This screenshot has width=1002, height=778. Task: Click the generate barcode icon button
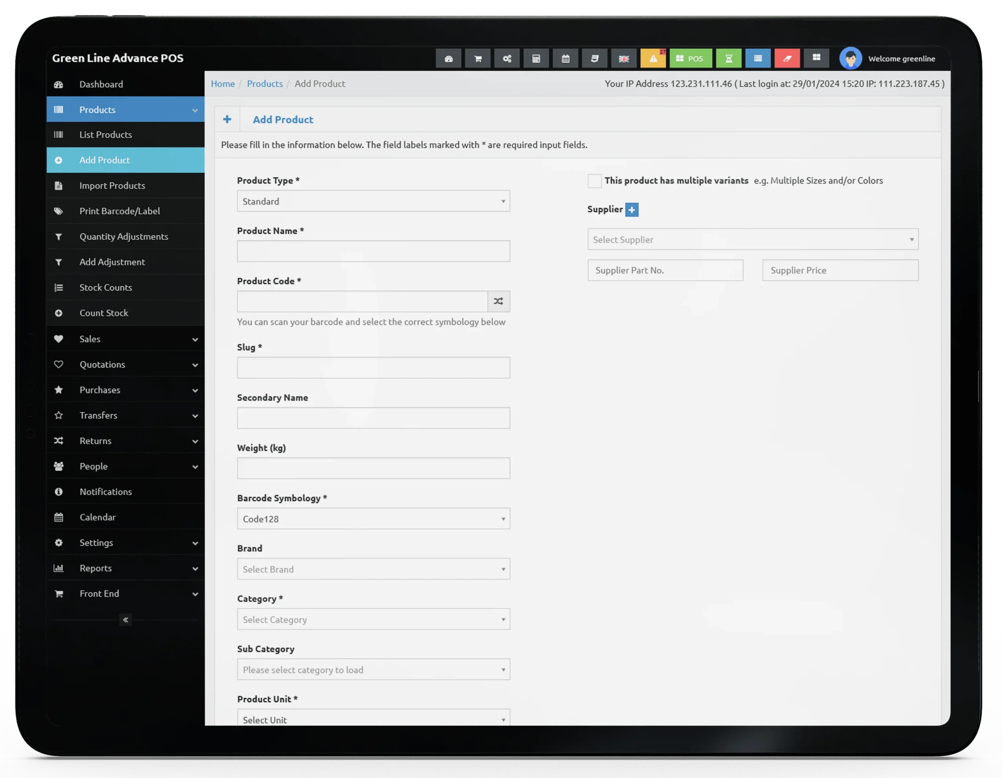point(499,300)
